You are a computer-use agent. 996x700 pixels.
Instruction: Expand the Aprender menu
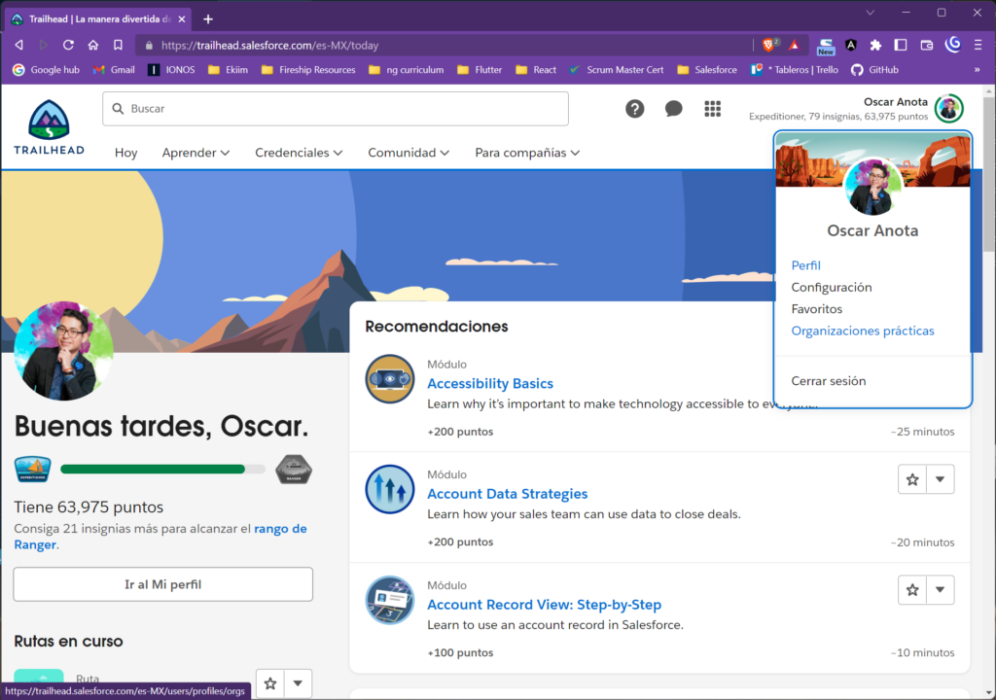196,153
